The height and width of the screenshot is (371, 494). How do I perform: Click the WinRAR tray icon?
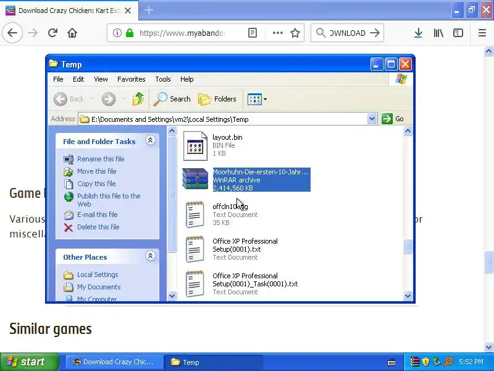(x=414, y=362)
